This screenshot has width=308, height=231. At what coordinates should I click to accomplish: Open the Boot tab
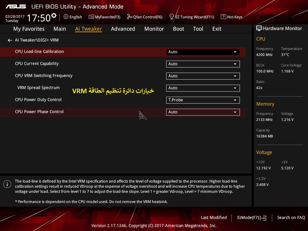click(178, 29)
